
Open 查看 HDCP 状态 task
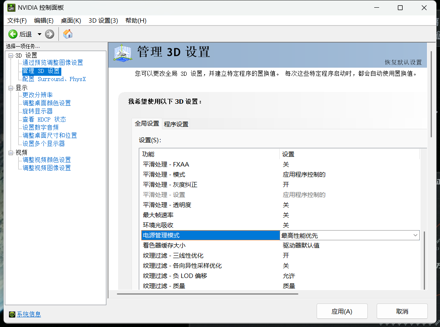click(x=44, y=120)
